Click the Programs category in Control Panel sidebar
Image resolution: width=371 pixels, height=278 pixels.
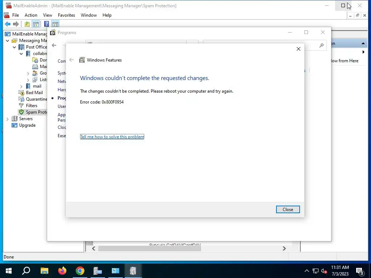(x=62, y=98)
